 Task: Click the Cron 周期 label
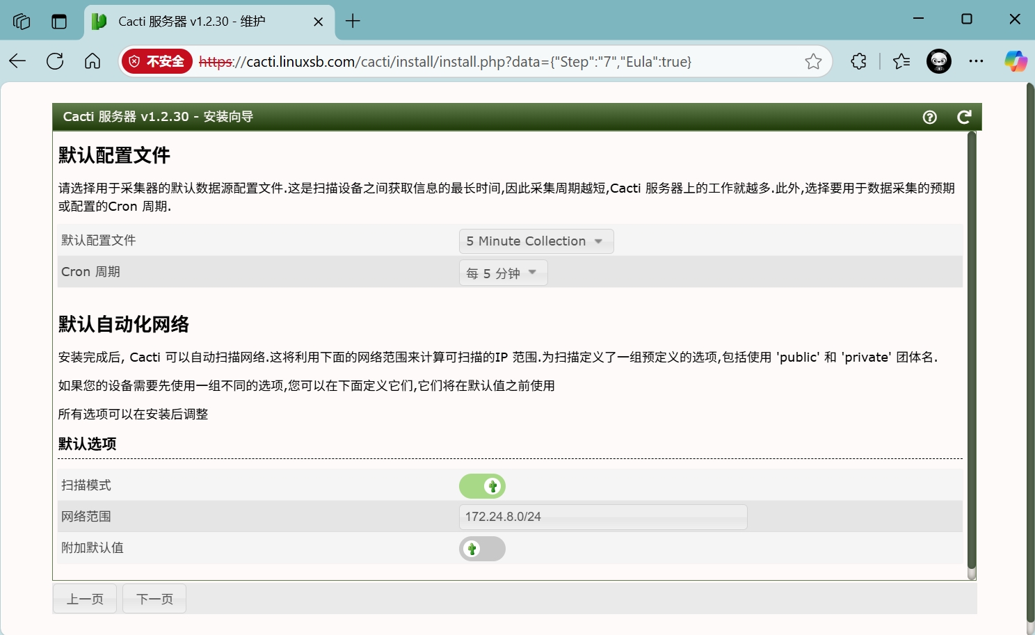(x=90, y=272)
